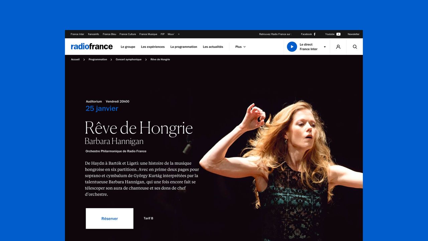Play the France Inter live stream
The height and width of the screenshot is (241, 428).
coord(292,47)
